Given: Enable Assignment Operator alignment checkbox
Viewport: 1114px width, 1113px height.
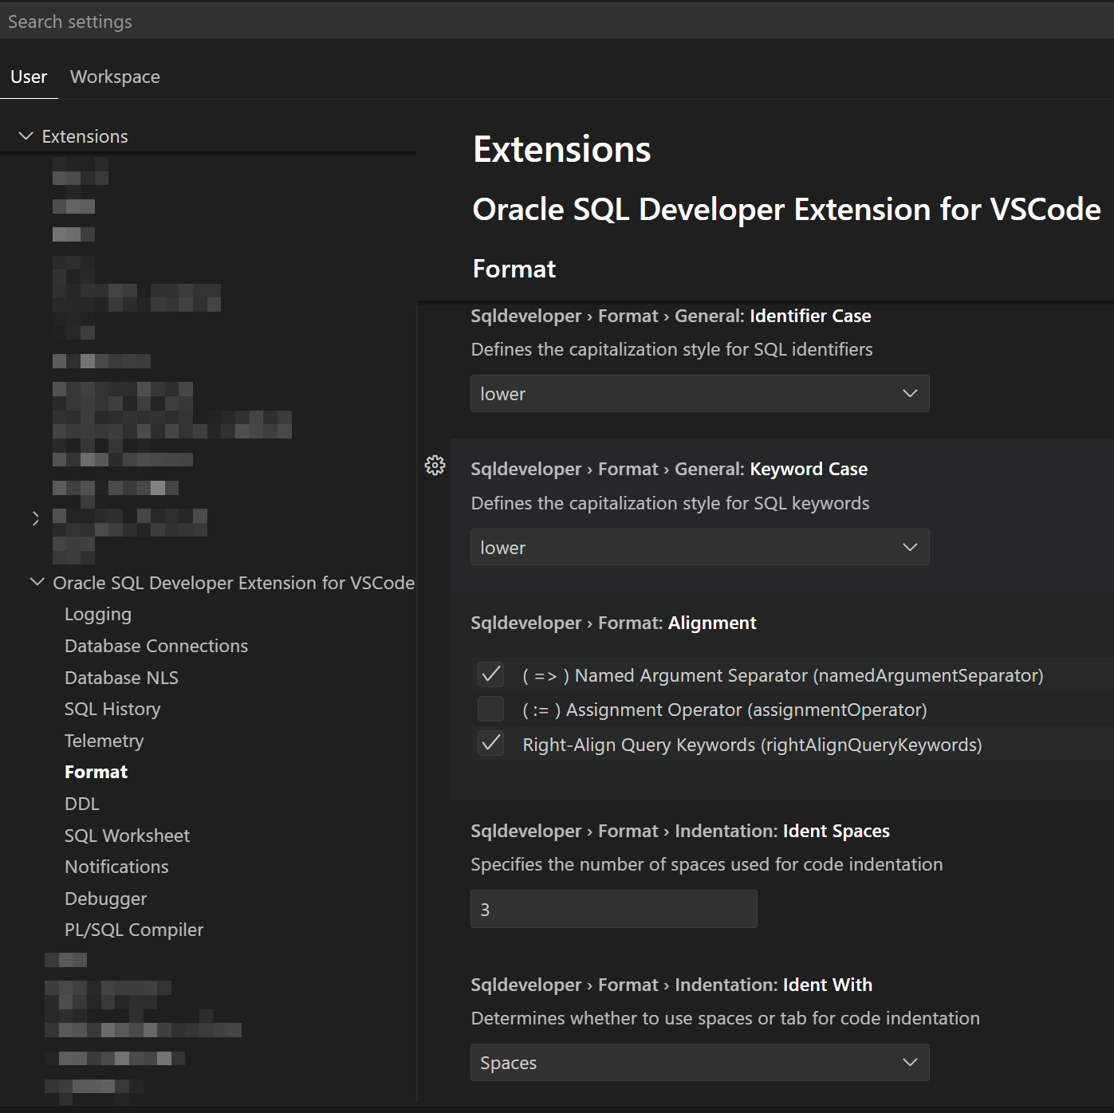Looking at the screenshot, I should click(490, 709).
